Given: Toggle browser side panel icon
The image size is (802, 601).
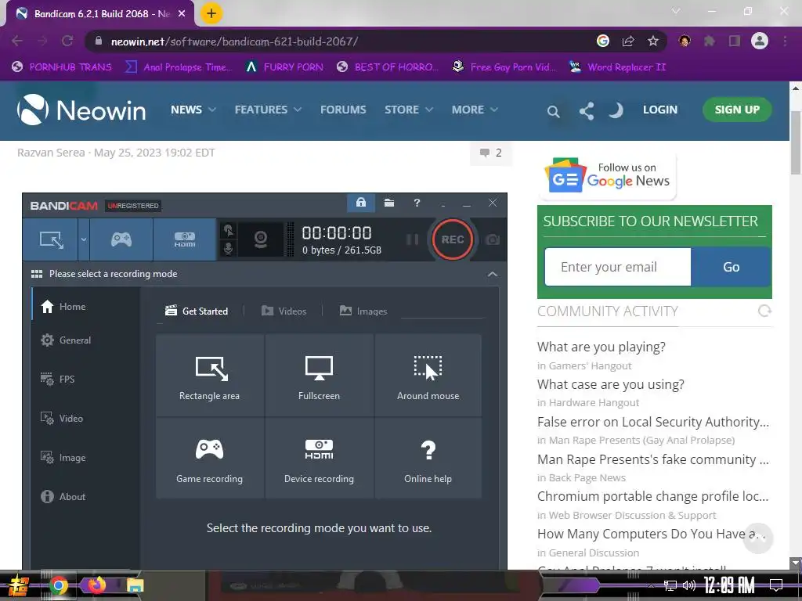Looking at the screenshot, I should (x=735, y=41).
